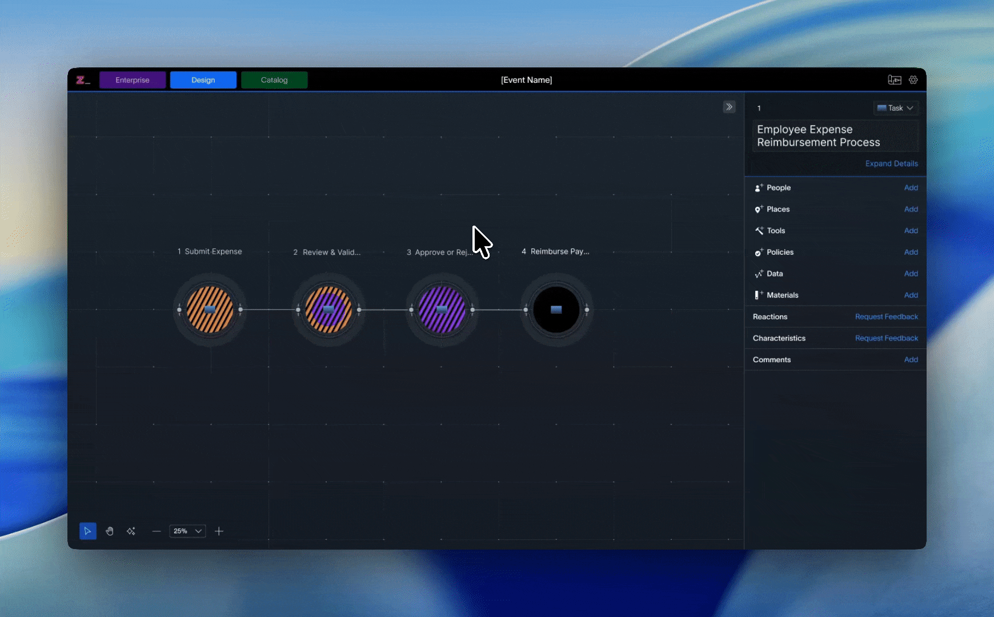Viewport: 994px width, 617px height.
Task: Click the Expand Details link
Action: [891, 163]
